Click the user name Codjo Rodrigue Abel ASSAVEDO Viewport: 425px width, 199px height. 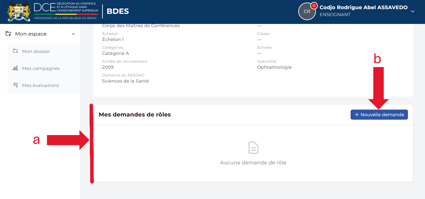pos(364,7)
